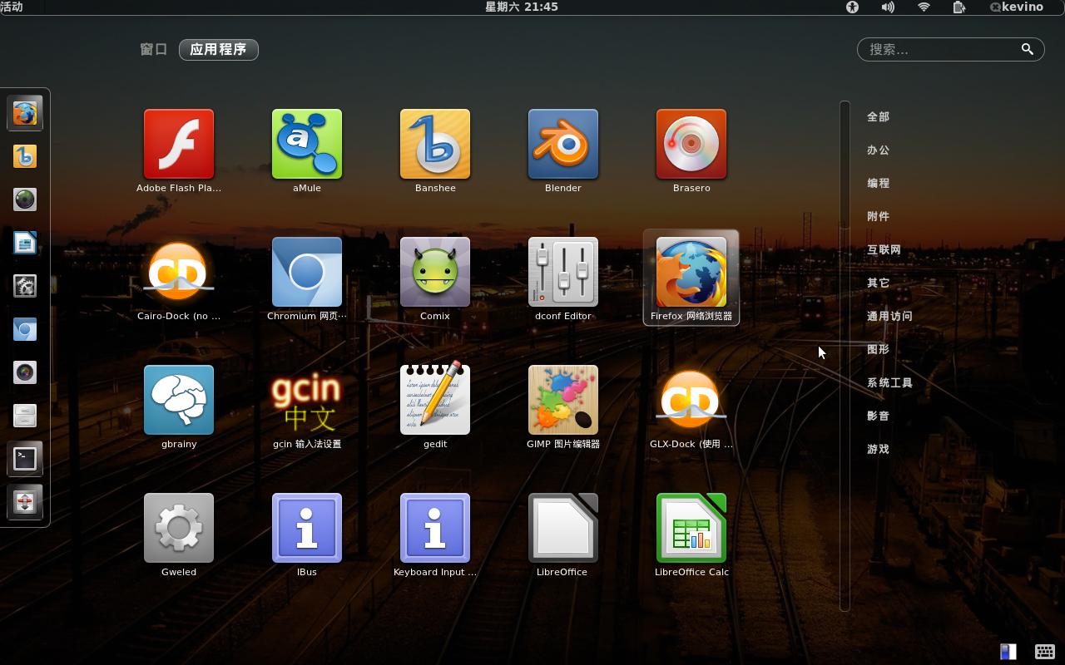The image size is (1065, 665).
Task: Open the system settings gear icon in the dash
Action: pos(25,286)
